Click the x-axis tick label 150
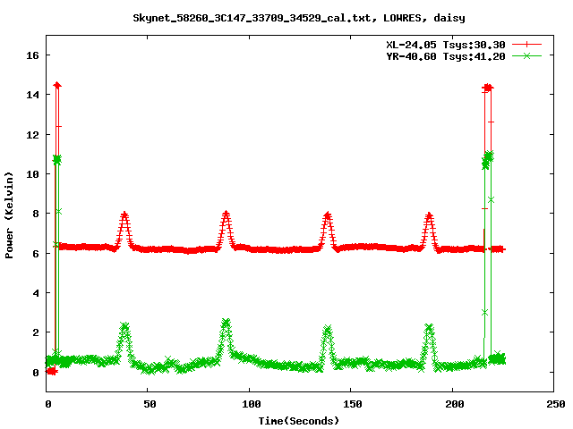Viewport: 573px width, 429px height. pos(353,404)
